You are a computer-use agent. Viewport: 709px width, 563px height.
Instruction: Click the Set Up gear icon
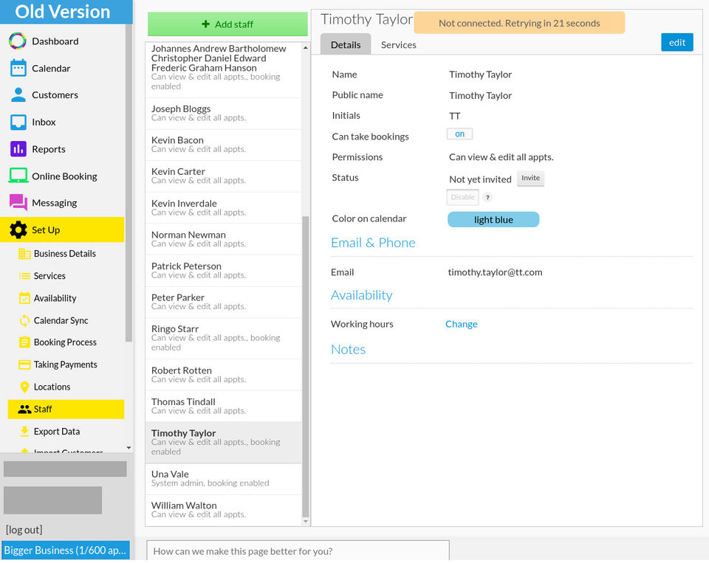coord(18,230)
